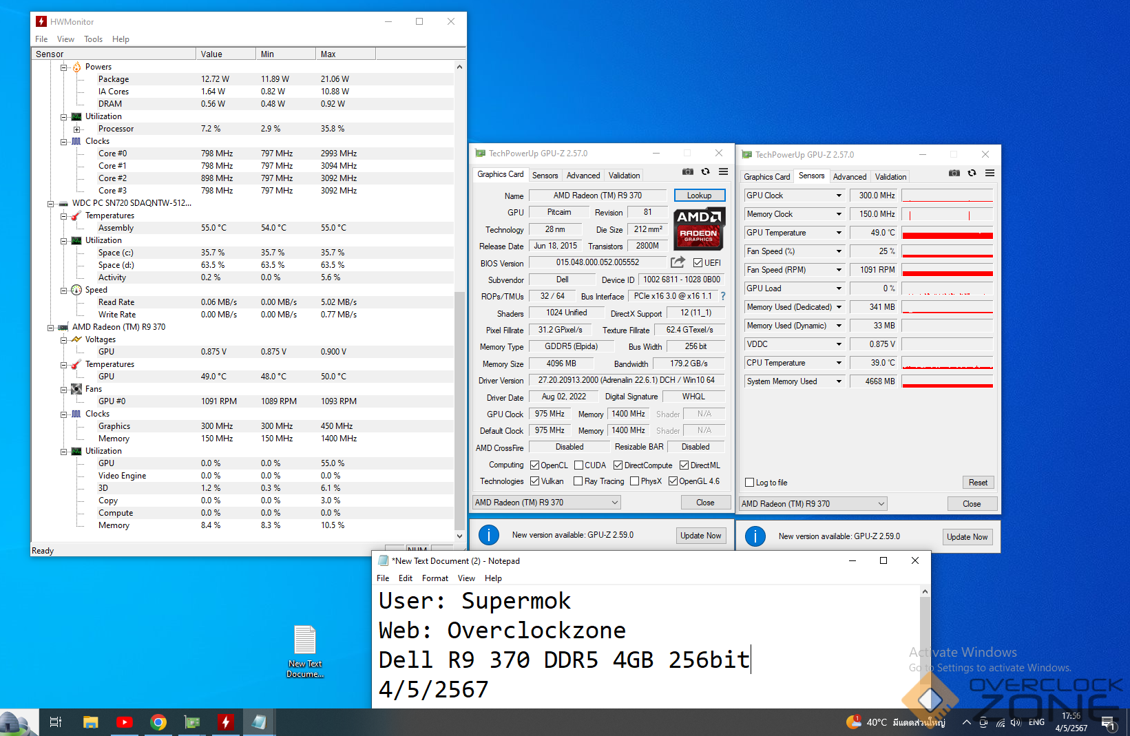Click the BIOS export share icon
This screenshot has height=736, width=1130.
pos(678,262)
